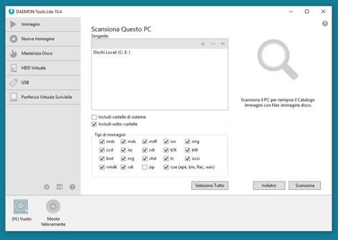Viewport: 338px width, 240px height.
Task: Enable the zip image type checkbox
Action: (145, 167)
